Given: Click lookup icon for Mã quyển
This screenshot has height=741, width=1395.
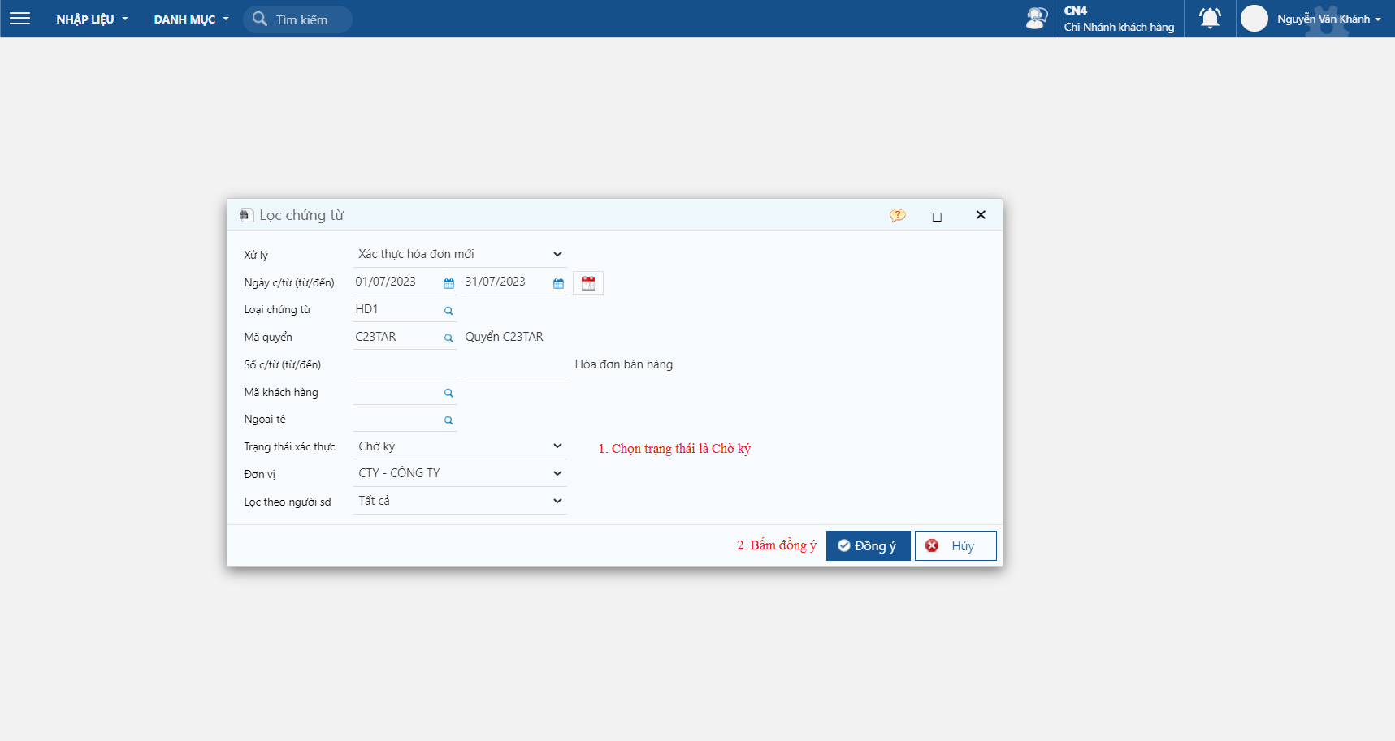Looking at the screenshot, I should point(448,338).
